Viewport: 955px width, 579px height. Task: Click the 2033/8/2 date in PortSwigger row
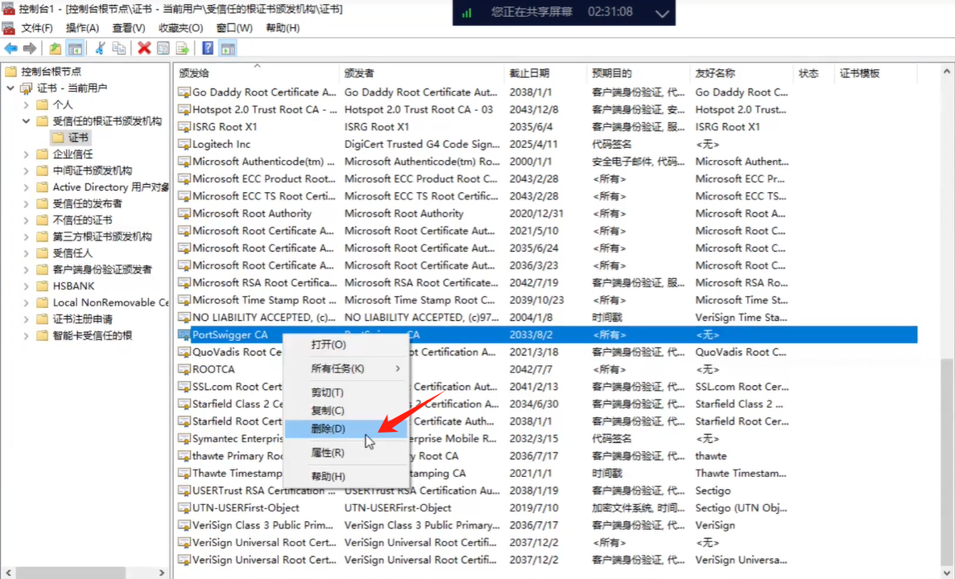[x=530, y=335]
